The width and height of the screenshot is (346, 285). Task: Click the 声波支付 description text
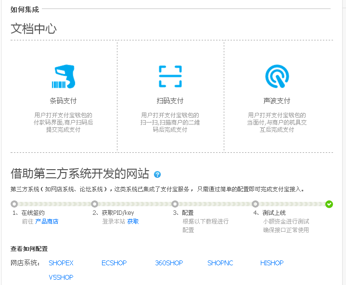[277, 123]
